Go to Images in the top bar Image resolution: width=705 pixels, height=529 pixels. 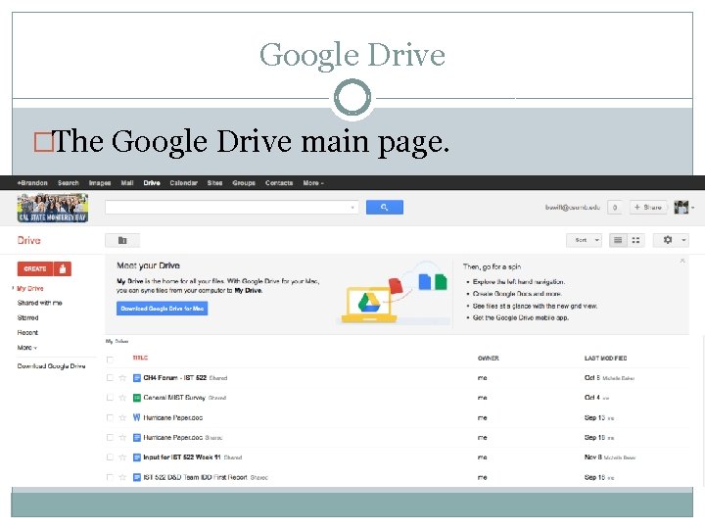tap(100, 183)
